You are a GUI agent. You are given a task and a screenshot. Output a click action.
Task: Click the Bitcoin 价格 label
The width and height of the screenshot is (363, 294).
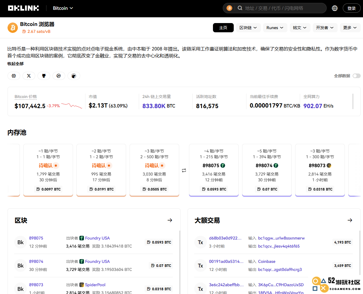(26, 97)
